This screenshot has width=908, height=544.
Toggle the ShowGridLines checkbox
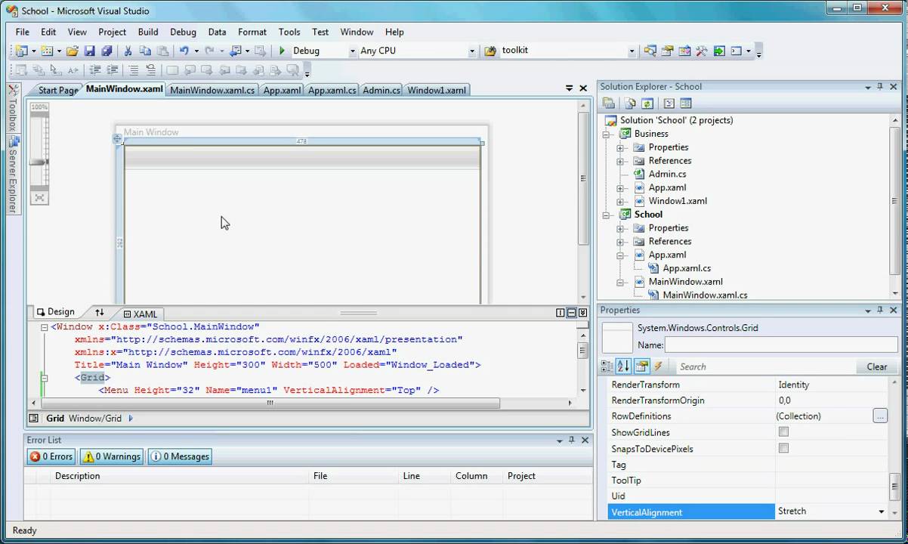(x=783, y=432)
